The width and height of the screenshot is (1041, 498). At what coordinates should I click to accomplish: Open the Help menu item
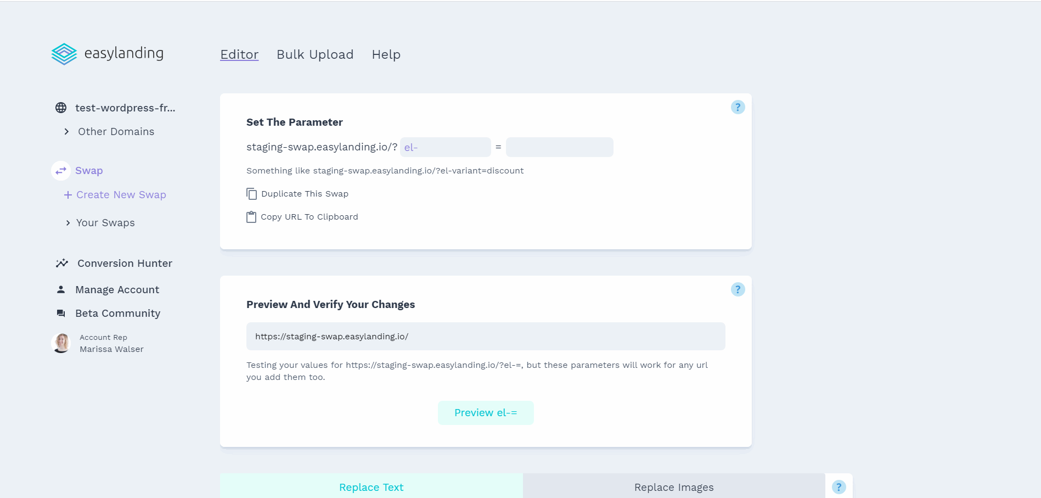(x=386, y=54)
